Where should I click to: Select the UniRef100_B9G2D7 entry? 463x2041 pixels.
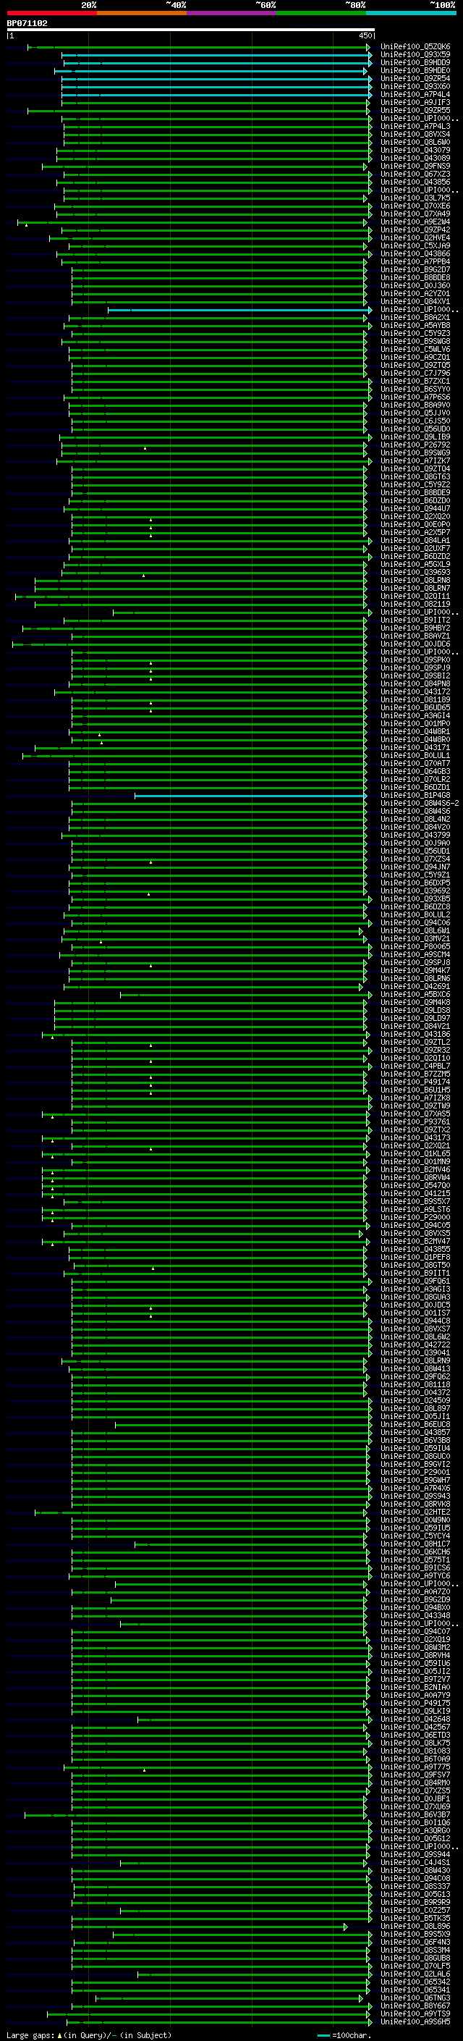tap(415, 269)
